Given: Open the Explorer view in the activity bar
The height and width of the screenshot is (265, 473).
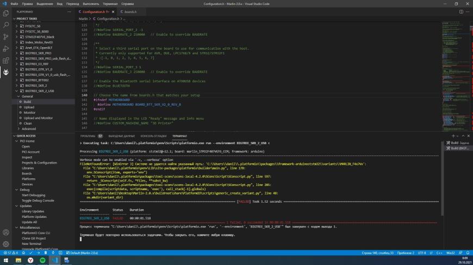Looking at the screenshot, I should [x=6, y=13].
